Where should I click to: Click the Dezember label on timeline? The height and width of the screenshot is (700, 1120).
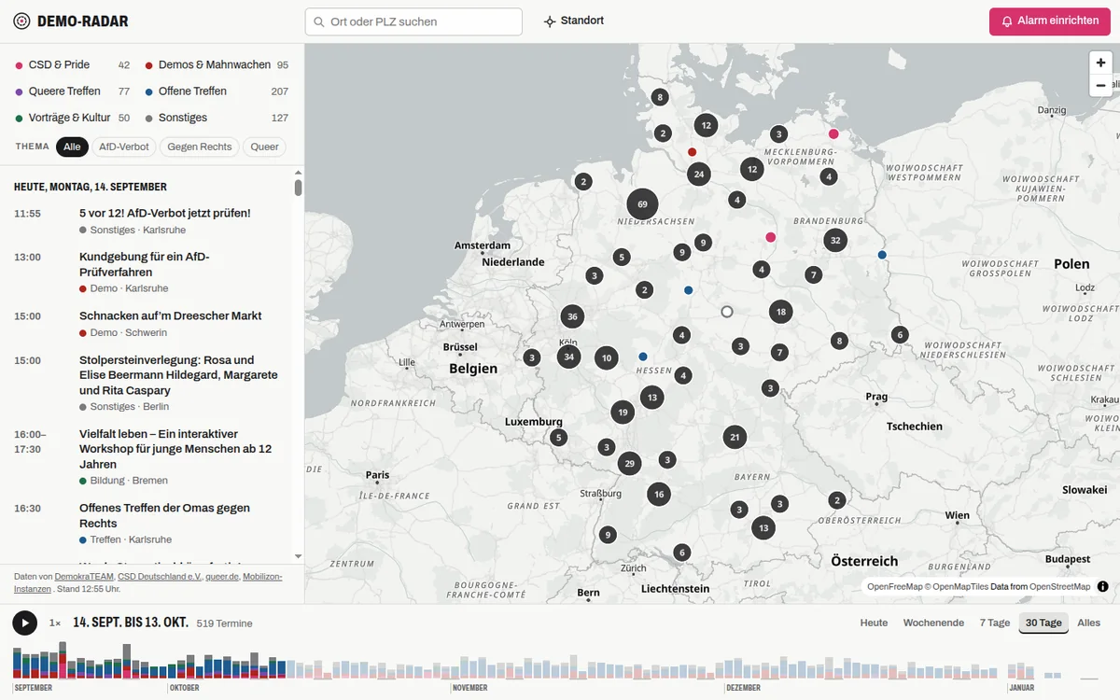pyautogui.click(x=744, y=688)
